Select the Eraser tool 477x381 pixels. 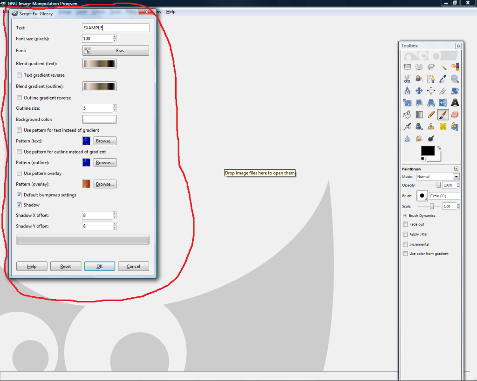(x=455, y=114)
